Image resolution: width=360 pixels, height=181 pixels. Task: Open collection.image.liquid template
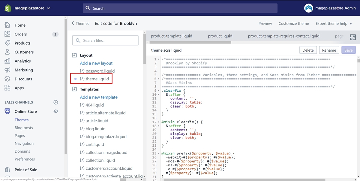[x=103, y=152]
